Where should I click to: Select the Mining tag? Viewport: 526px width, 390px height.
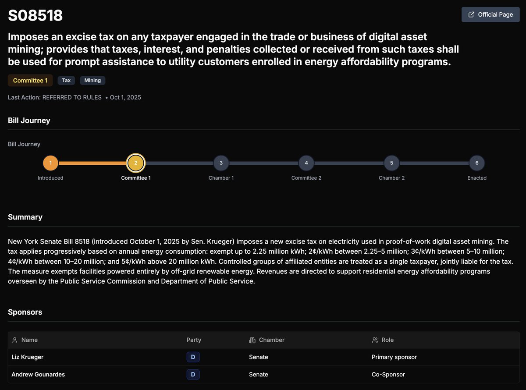point(92,80)
